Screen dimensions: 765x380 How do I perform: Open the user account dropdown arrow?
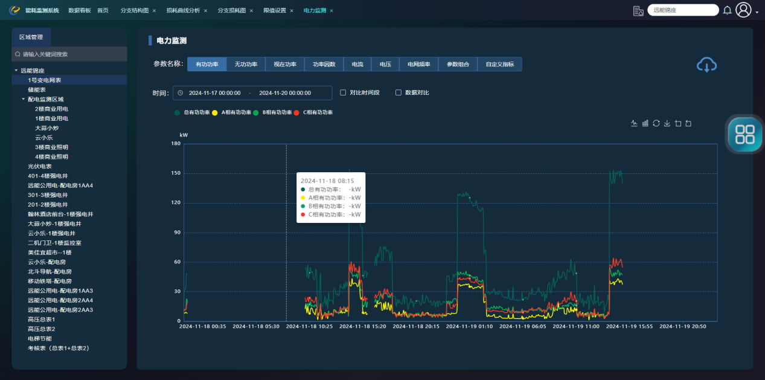(x=757, y=12)
